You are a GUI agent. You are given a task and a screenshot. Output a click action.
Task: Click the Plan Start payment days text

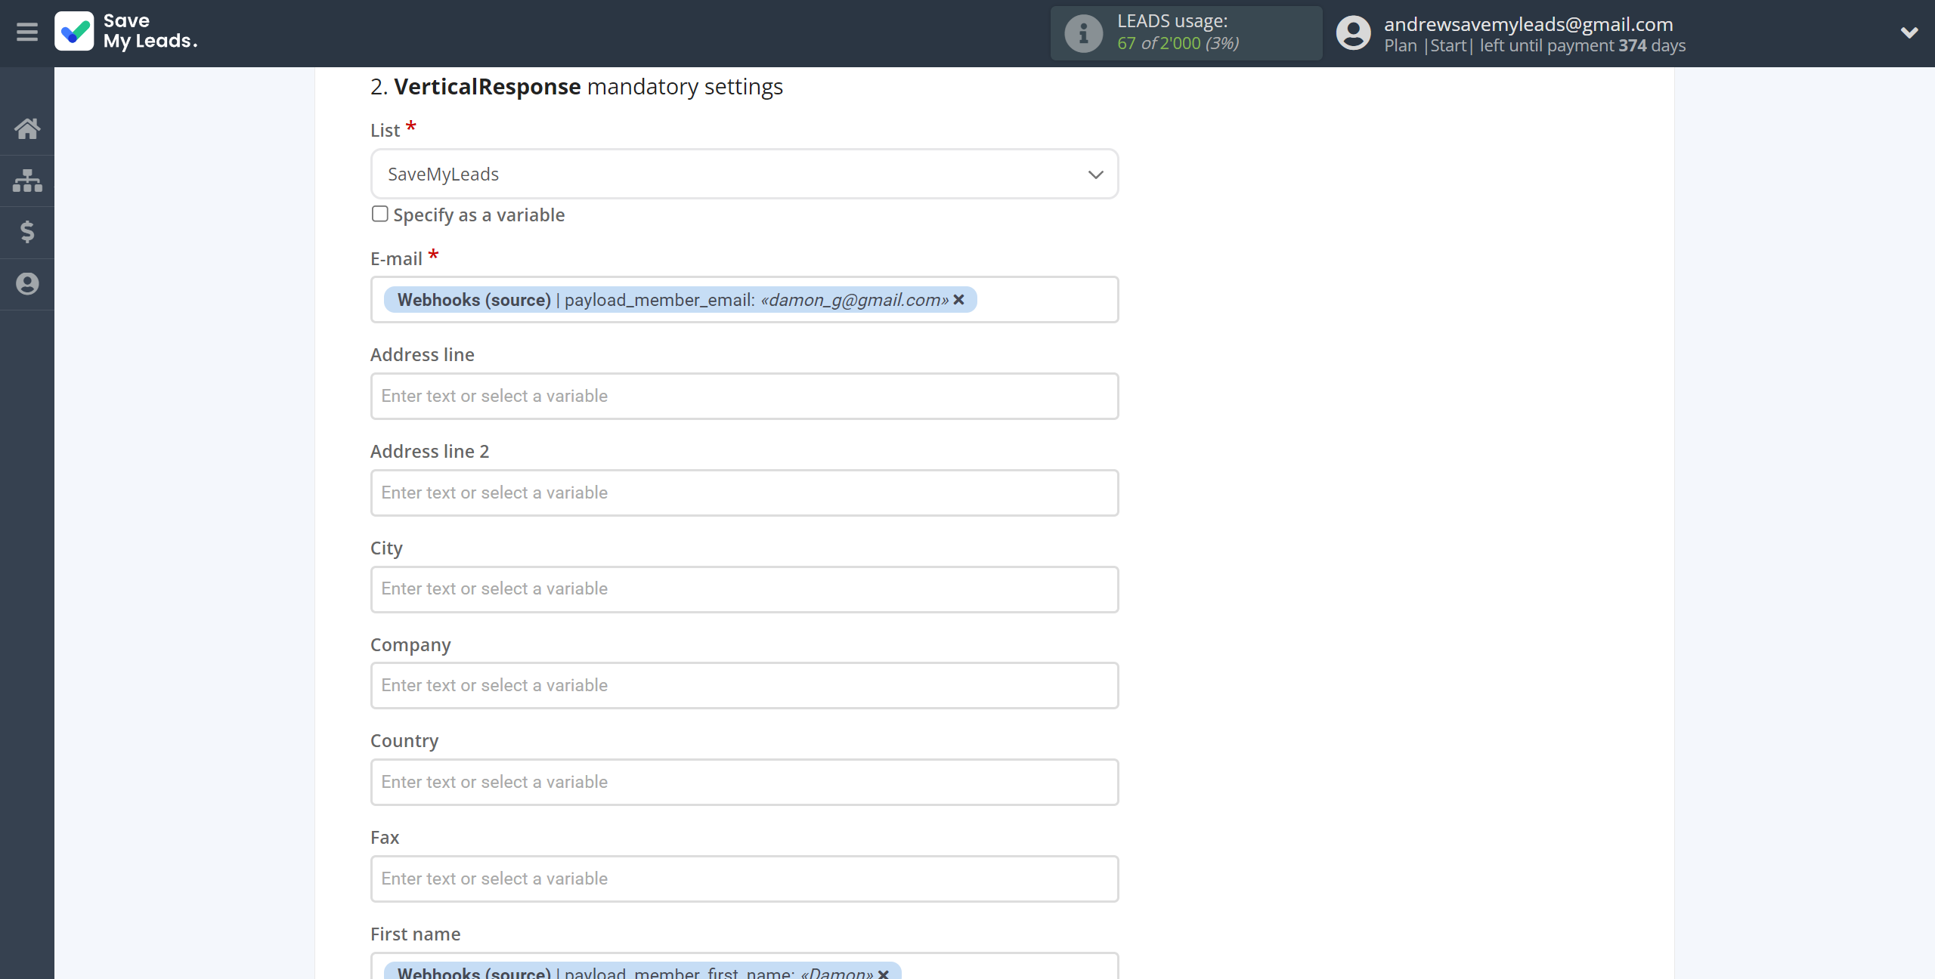[1534, 46]
